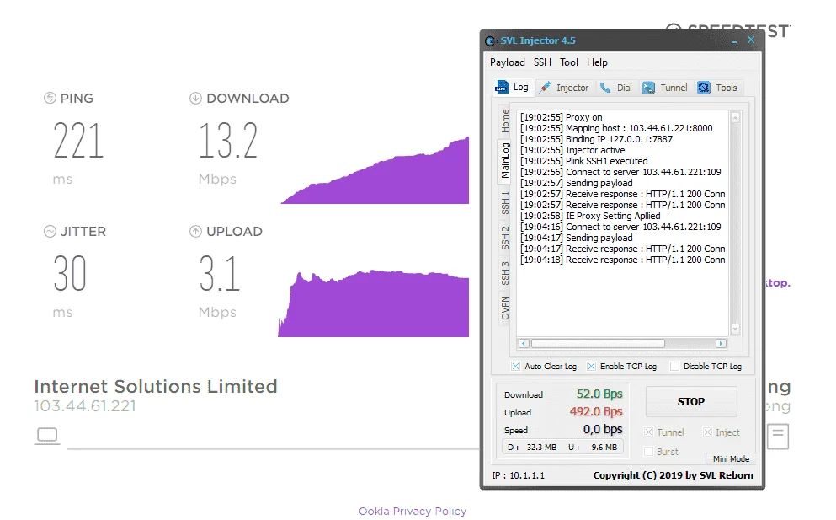This screenshot has width=836, height=520.
Task: Click log scroll up arrow
Action: pyautogui.click(x=735, y=117)
